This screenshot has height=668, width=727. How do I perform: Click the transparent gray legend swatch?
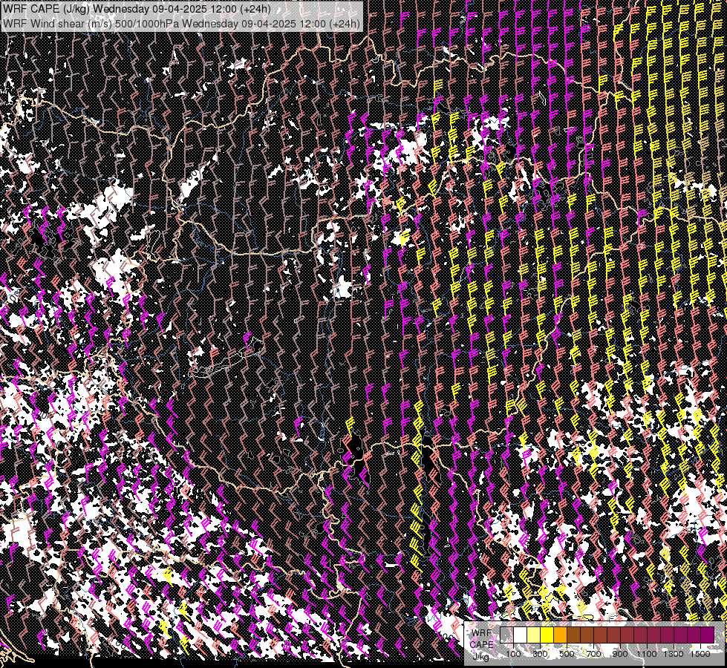click(x=506, y=635)
